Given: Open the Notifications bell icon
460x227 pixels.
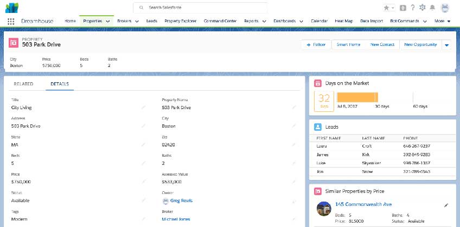Looking at the screenshot, I should (x=432, y=8).
